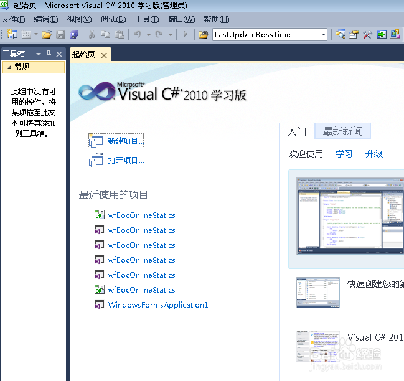Image resolution: width=404 pixels, height=381 pixels.
Task: Click the Copy toolbar icon
Action: coord(105,34)
